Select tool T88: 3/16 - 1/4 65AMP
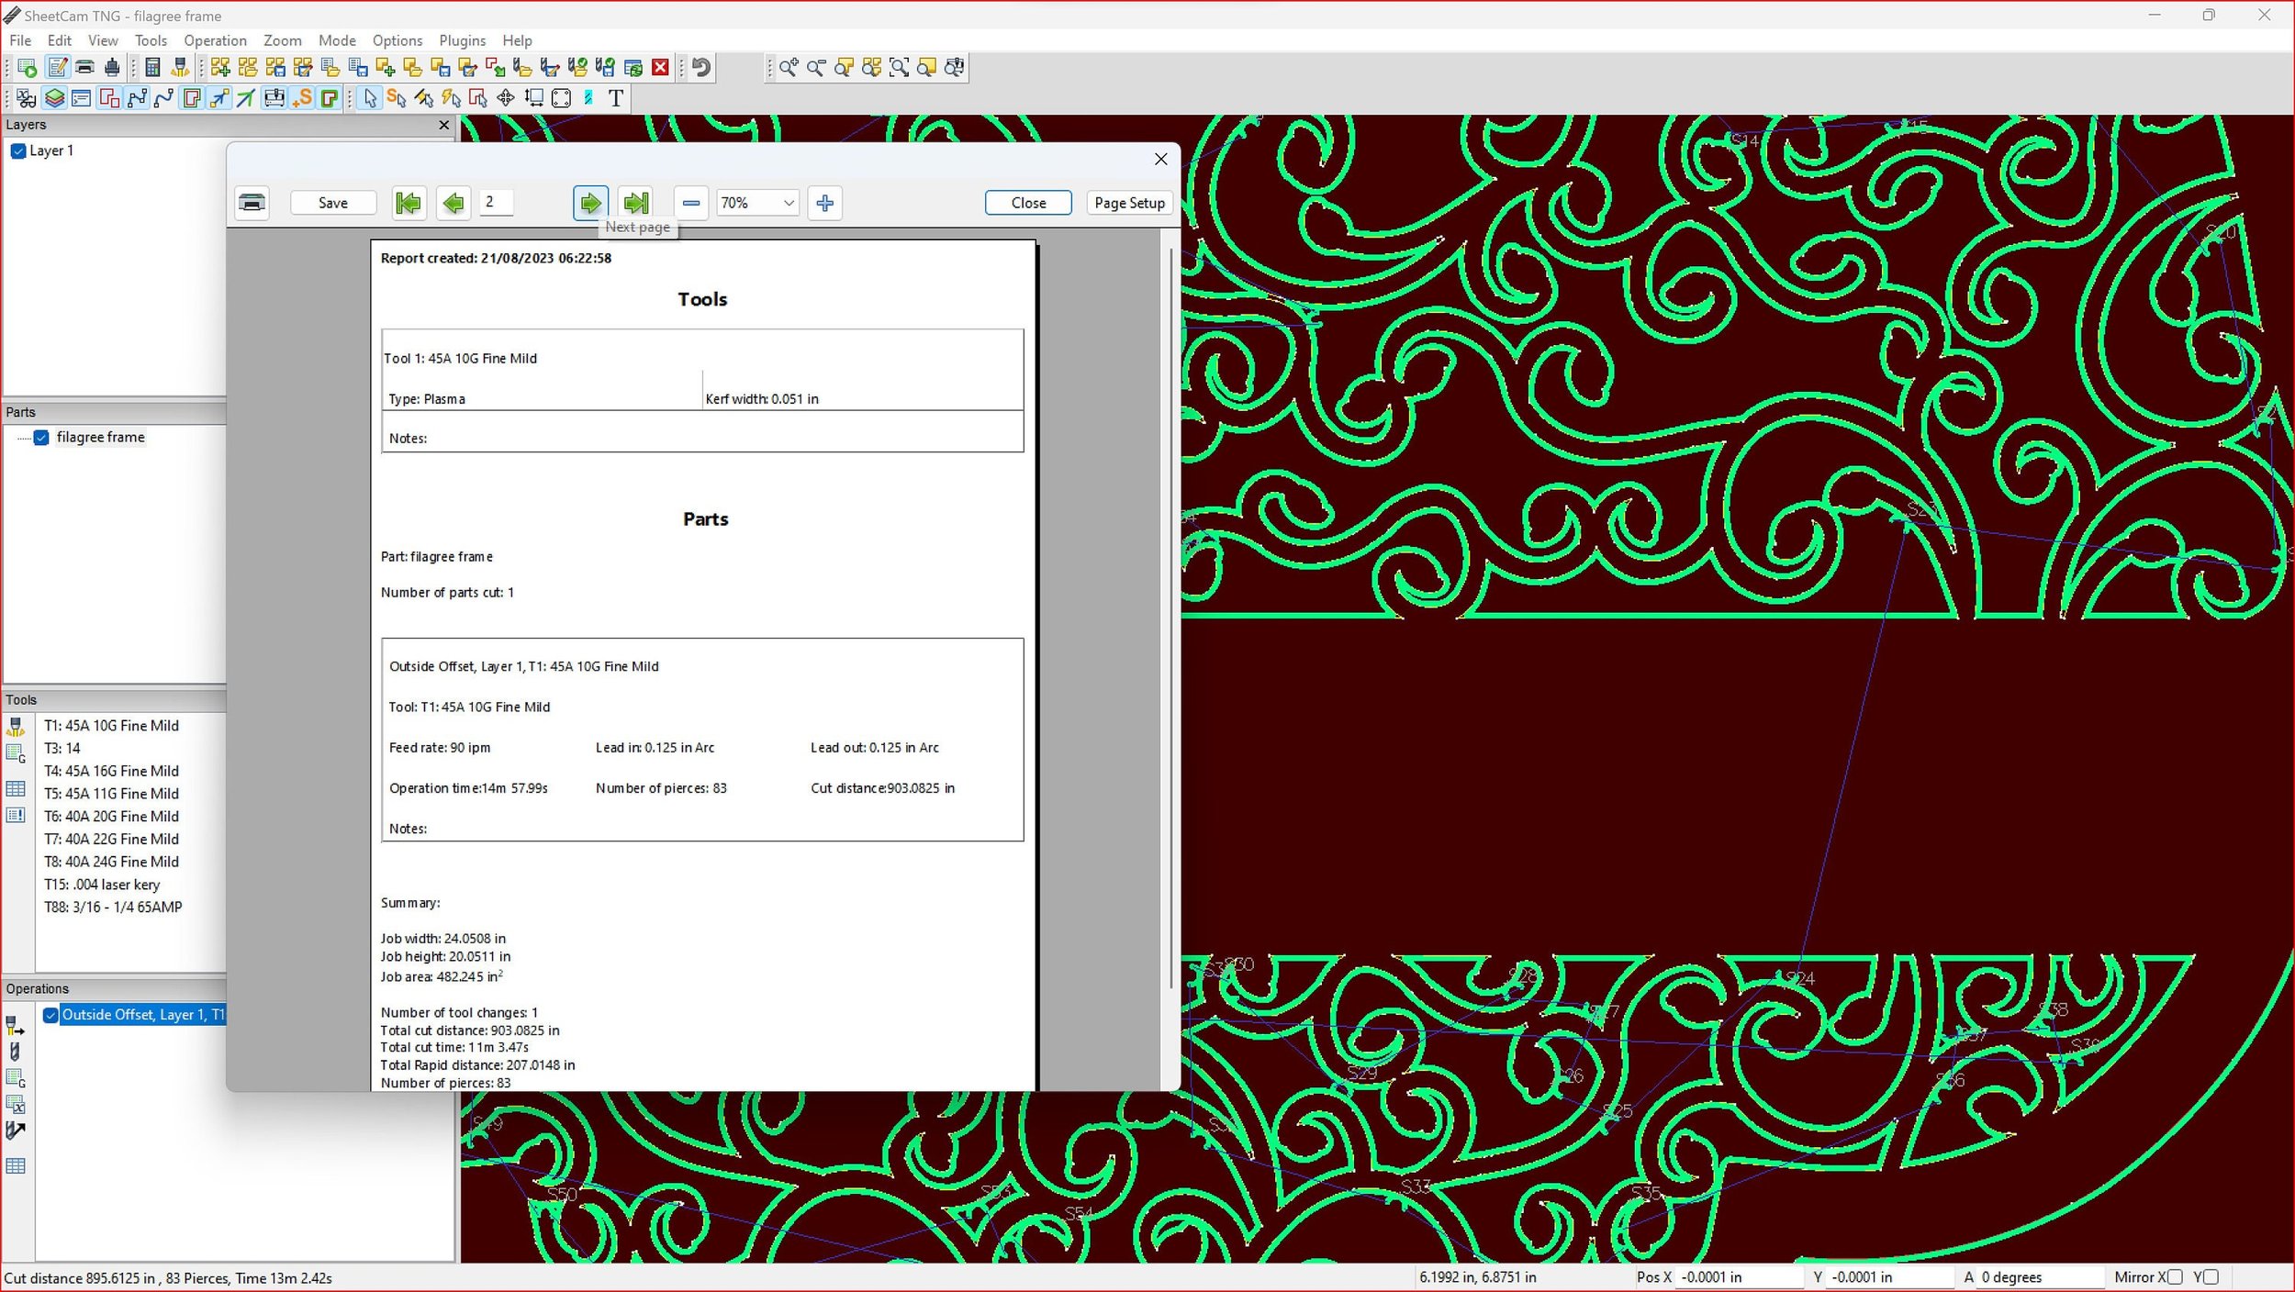The width and height of the screenshot is (2295, 1292). pyautogui.click(x=113, y=907)
